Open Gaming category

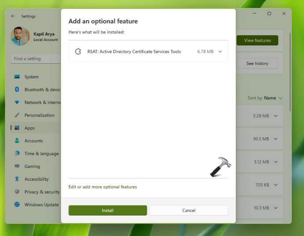36,166
